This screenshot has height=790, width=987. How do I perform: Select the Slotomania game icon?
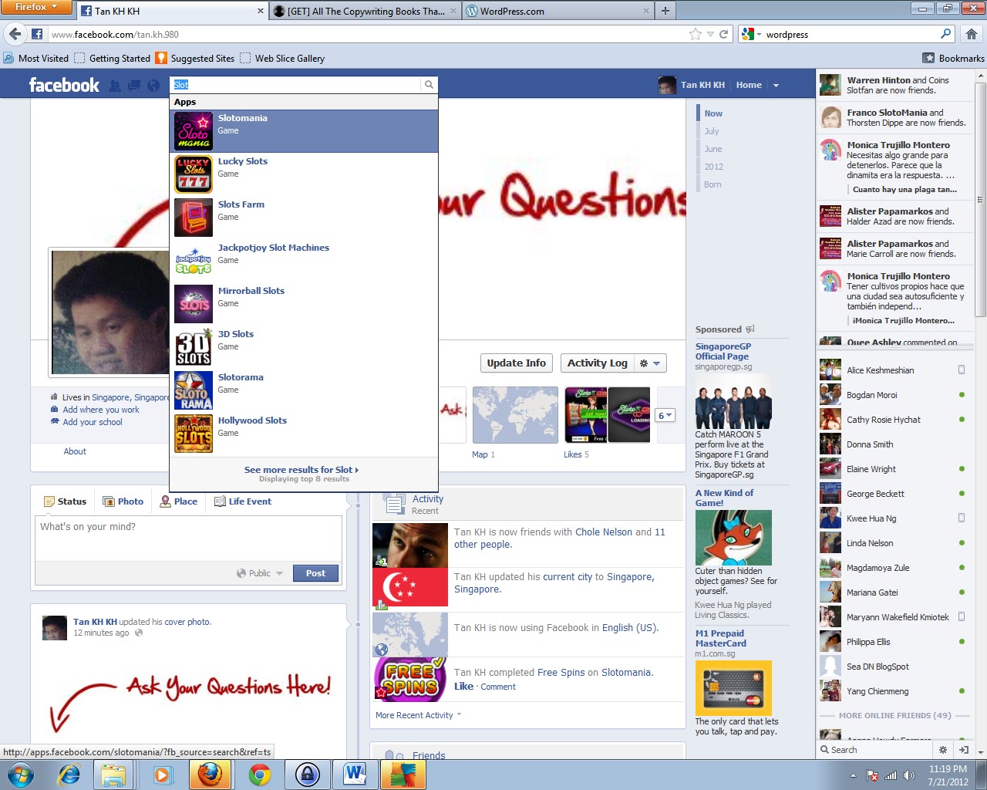[194, 131]
